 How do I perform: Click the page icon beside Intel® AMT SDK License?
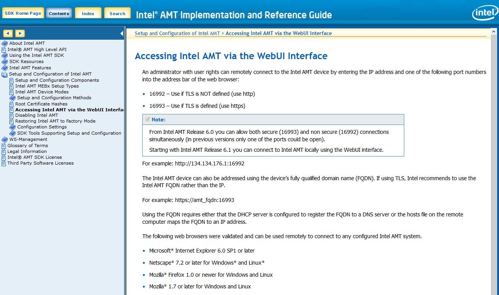point(4,157)
